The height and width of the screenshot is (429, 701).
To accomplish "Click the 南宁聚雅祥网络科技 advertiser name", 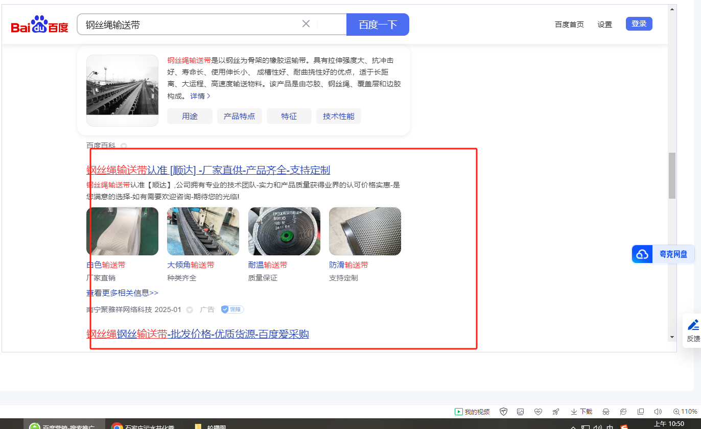I will coord(119,309).
